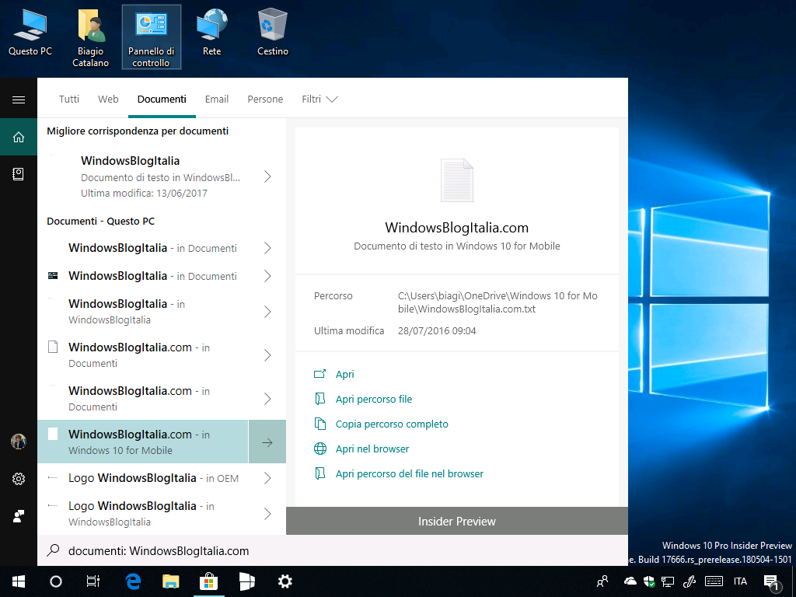This screenshot has height=597, width=796.
Task: Go to Cortana Home in the sidebar
Action: point(19,137)
